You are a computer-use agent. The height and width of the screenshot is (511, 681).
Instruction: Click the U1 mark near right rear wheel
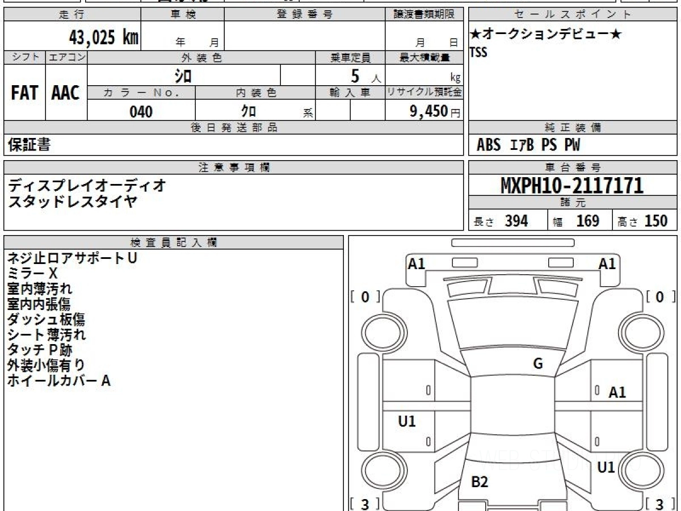(x=606, y=468)
